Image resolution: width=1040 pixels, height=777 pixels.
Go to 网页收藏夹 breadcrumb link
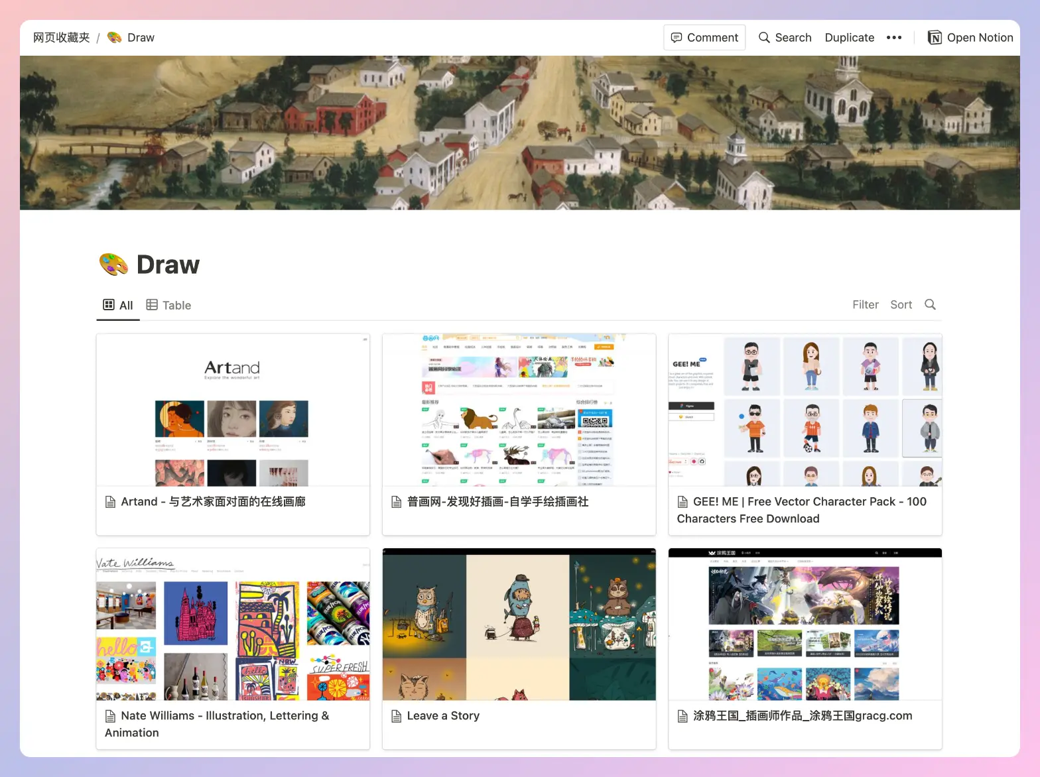pos(62,38)
